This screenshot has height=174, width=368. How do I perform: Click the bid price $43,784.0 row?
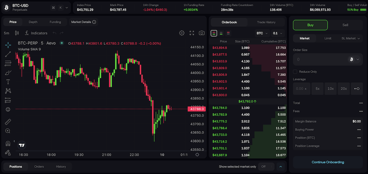(x=248, y=108)
